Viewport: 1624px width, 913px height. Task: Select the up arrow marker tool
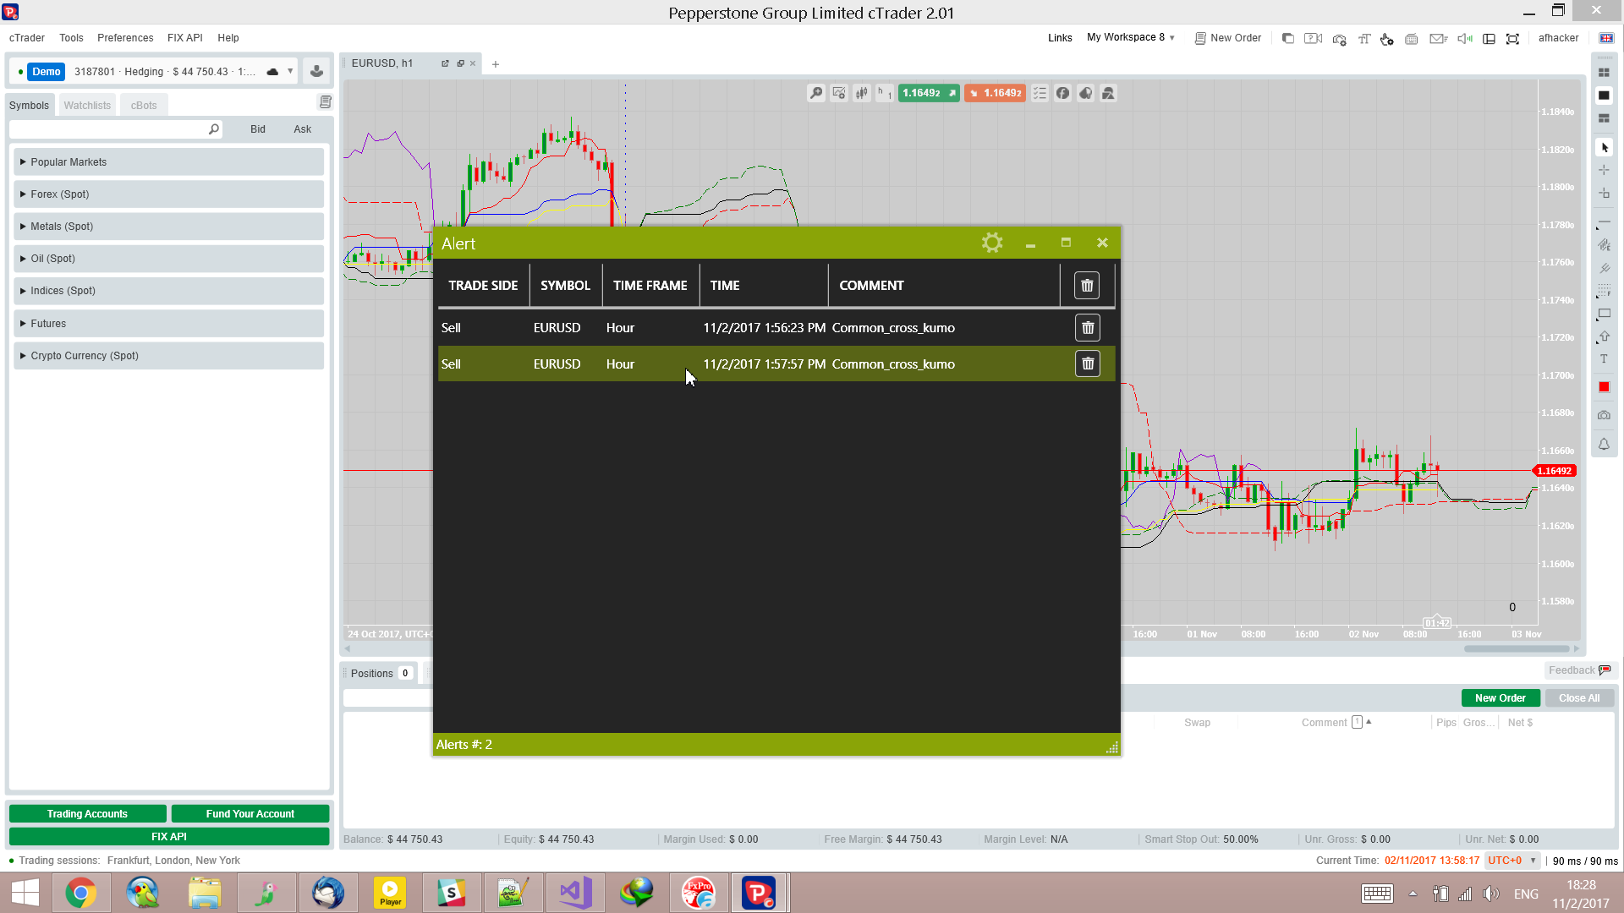tap(1604, 336)
